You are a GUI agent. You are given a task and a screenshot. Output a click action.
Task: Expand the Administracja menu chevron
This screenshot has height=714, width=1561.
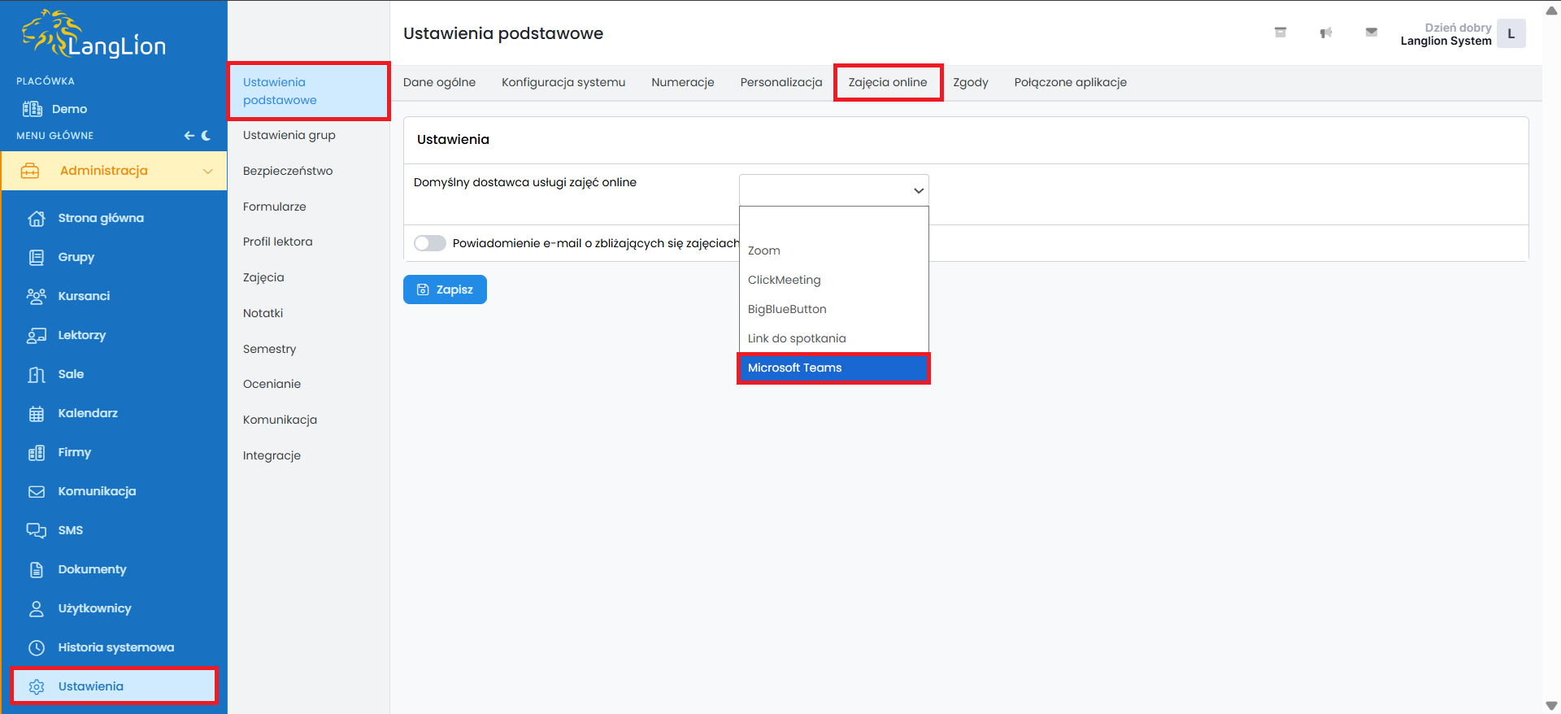click(207, 171)
